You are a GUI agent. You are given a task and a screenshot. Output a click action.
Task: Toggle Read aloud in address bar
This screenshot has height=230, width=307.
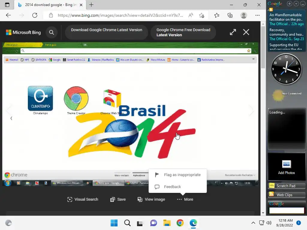tap(191, 15)
